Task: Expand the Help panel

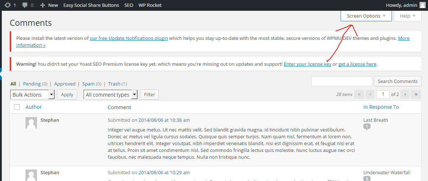Action: (x=408, y=16)
